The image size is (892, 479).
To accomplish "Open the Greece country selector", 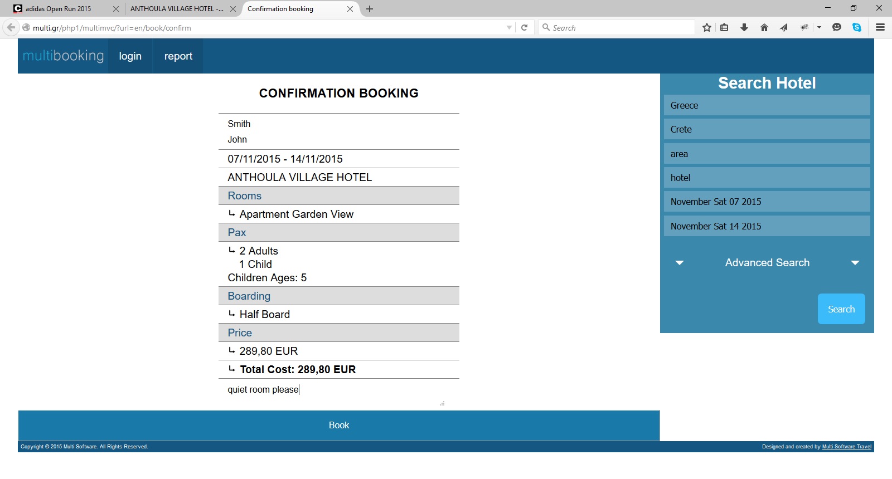I will click(x=767, y=105).
